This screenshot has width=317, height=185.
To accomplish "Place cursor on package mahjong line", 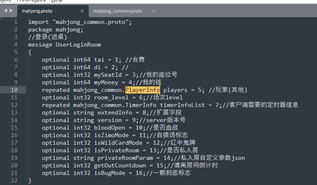I will point(56,29).
